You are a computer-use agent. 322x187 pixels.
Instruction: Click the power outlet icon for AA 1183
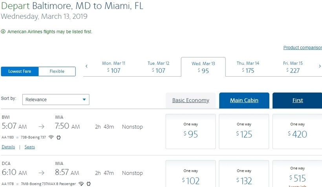(x=59, y=137)
